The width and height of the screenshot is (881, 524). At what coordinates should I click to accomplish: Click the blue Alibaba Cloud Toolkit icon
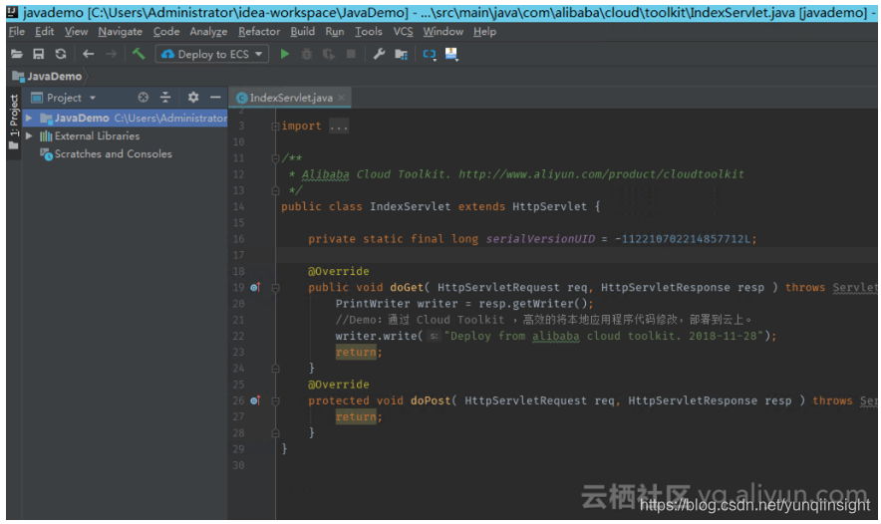click(x=430, y=54)
